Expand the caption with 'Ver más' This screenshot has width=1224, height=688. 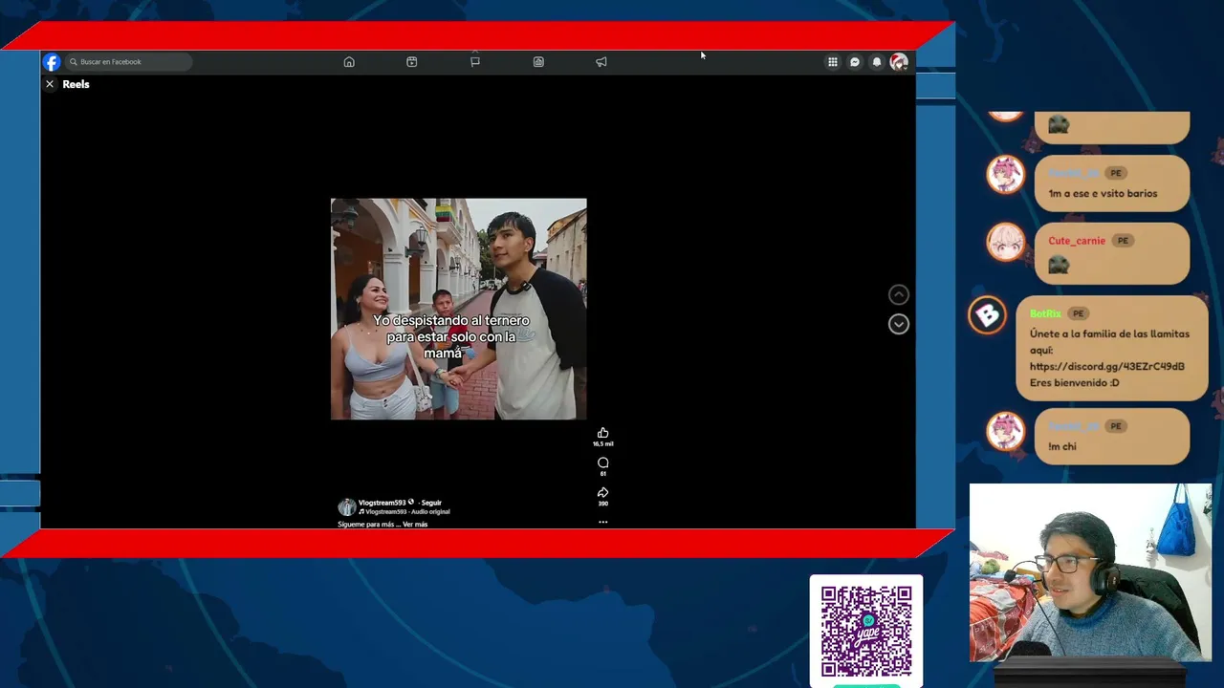415,525
